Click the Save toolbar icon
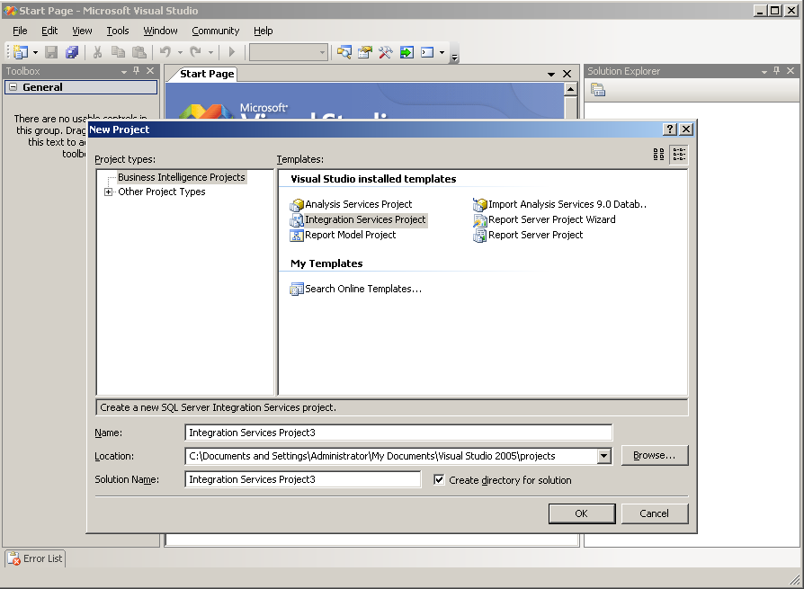Viewport: 804px width, 589px height. 50,52
